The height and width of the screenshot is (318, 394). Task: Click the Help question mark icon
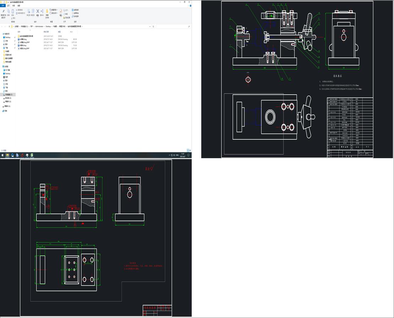pyautogui.click(x=191, y=6)
